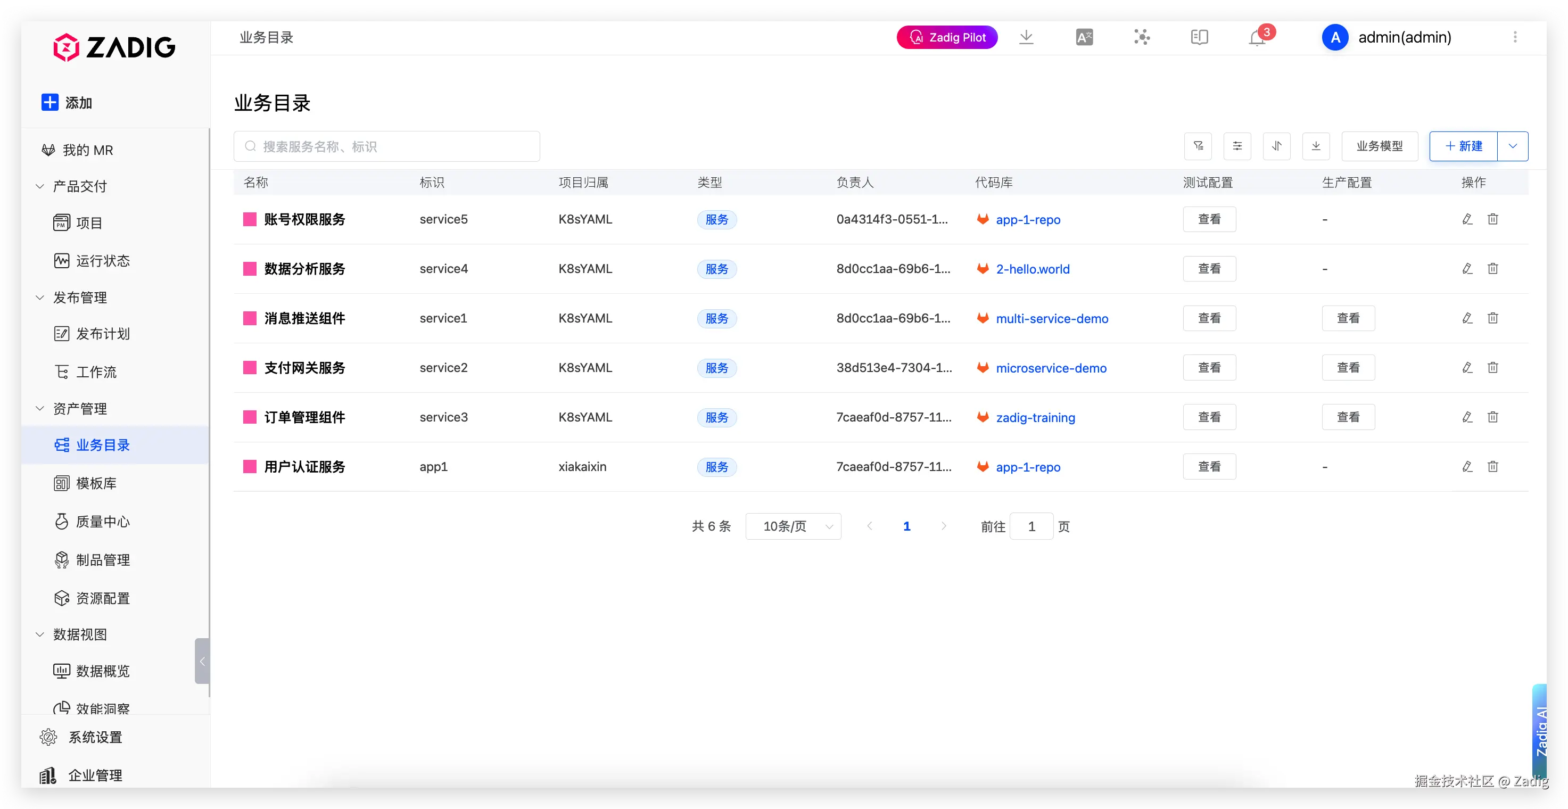The width and height of the screenshot is (1568, 809).
Task: Click the filter icon above the table
Action: (1198, 146)
